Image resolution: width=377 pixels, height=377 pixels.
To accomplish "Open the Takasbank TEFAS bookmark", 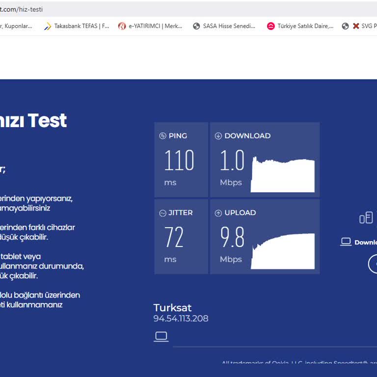I will point(77,26).
